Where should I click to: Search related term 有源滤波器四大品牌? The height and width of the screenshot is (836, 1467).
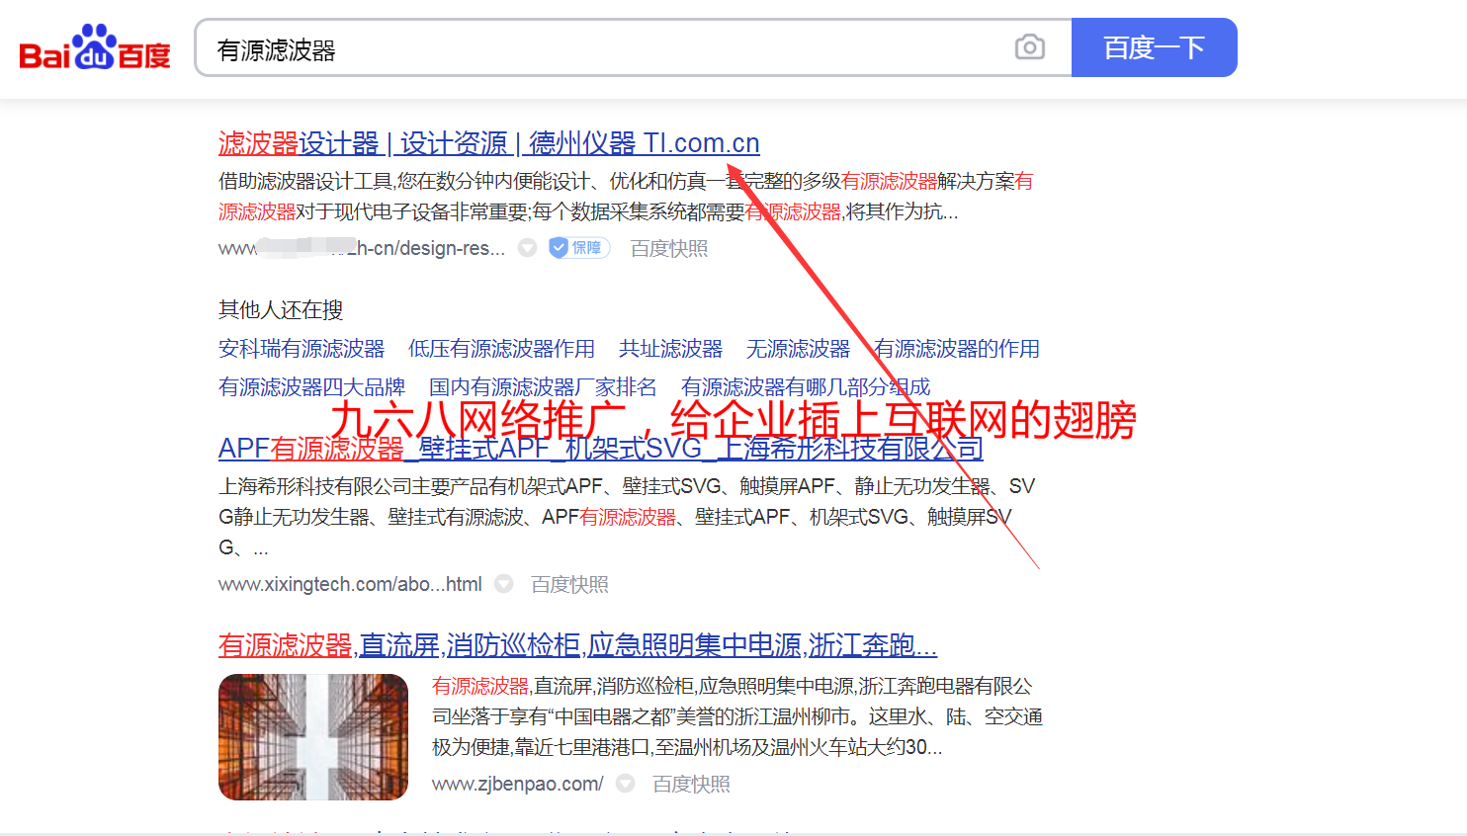tap(311, 387)
